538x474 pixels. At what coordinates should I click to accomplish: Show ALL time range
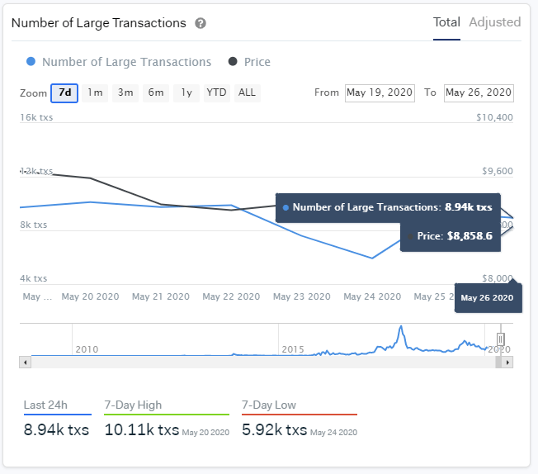pyautogui.click(x=247, y=92)
